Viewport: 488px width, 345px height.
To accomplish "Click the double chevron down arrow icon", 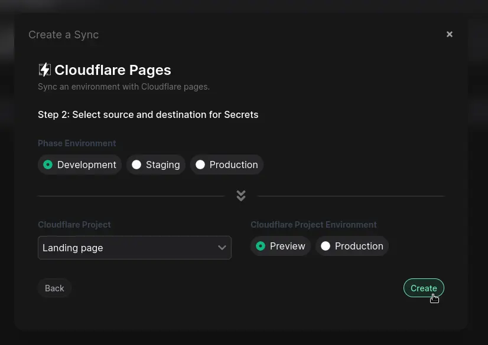I will click(240, 196).
